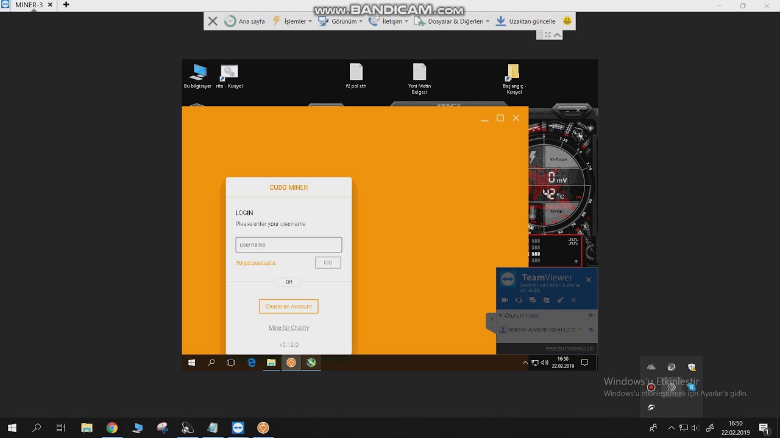Open Ana sayfa in TeamViewer toolbar
The width and height of the screenshot is (780, 438).
(x=245, y=21)
